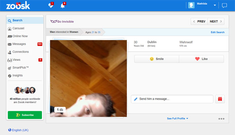235x135 pixels.
Task: Click the Ages 21 to 35 filter
Action: click(93, 32)
